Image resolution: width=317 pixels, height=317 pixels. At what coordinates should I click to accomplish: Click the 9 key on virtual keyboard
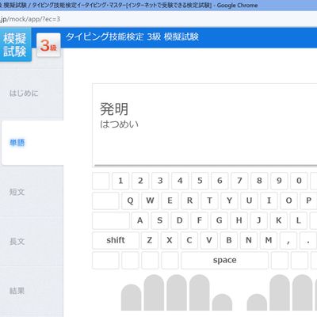[279, 181]
